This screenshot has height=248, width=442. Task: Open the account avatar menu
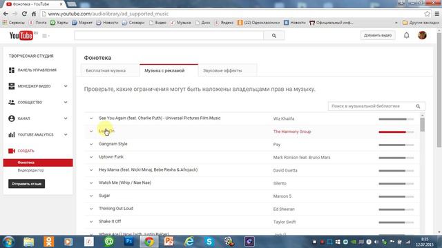pos(422,35)
